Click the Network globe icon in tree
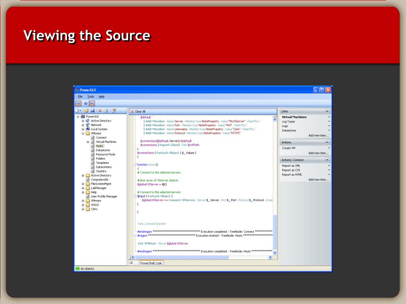Image resolution: width=406 pixels, height=304 pixels. 88,125
